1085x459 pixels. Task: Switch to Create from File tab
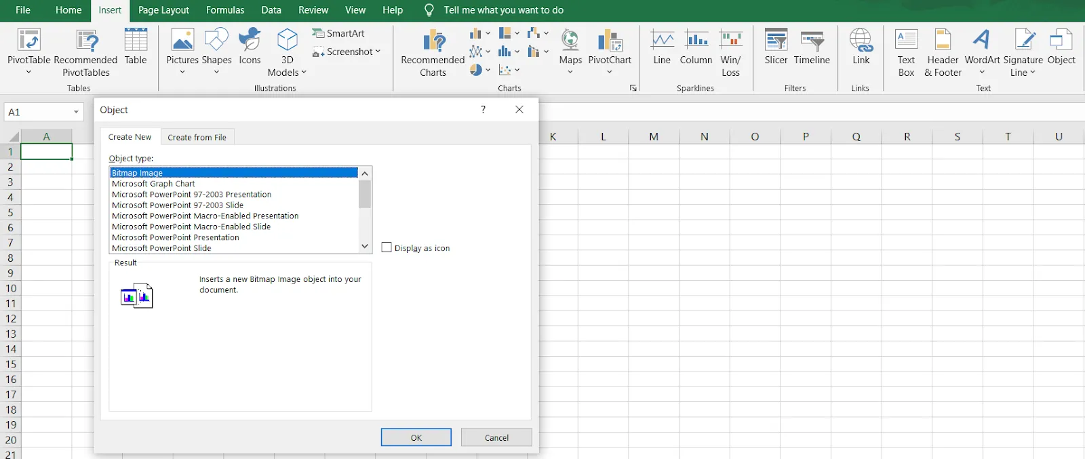click(197, 137)
